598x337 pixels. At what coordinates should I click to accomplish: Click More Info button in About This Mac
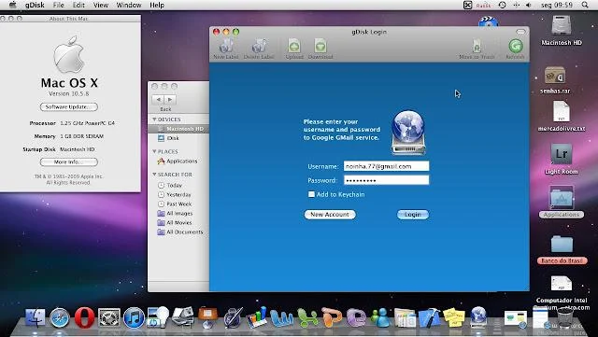tap(68, 162)
